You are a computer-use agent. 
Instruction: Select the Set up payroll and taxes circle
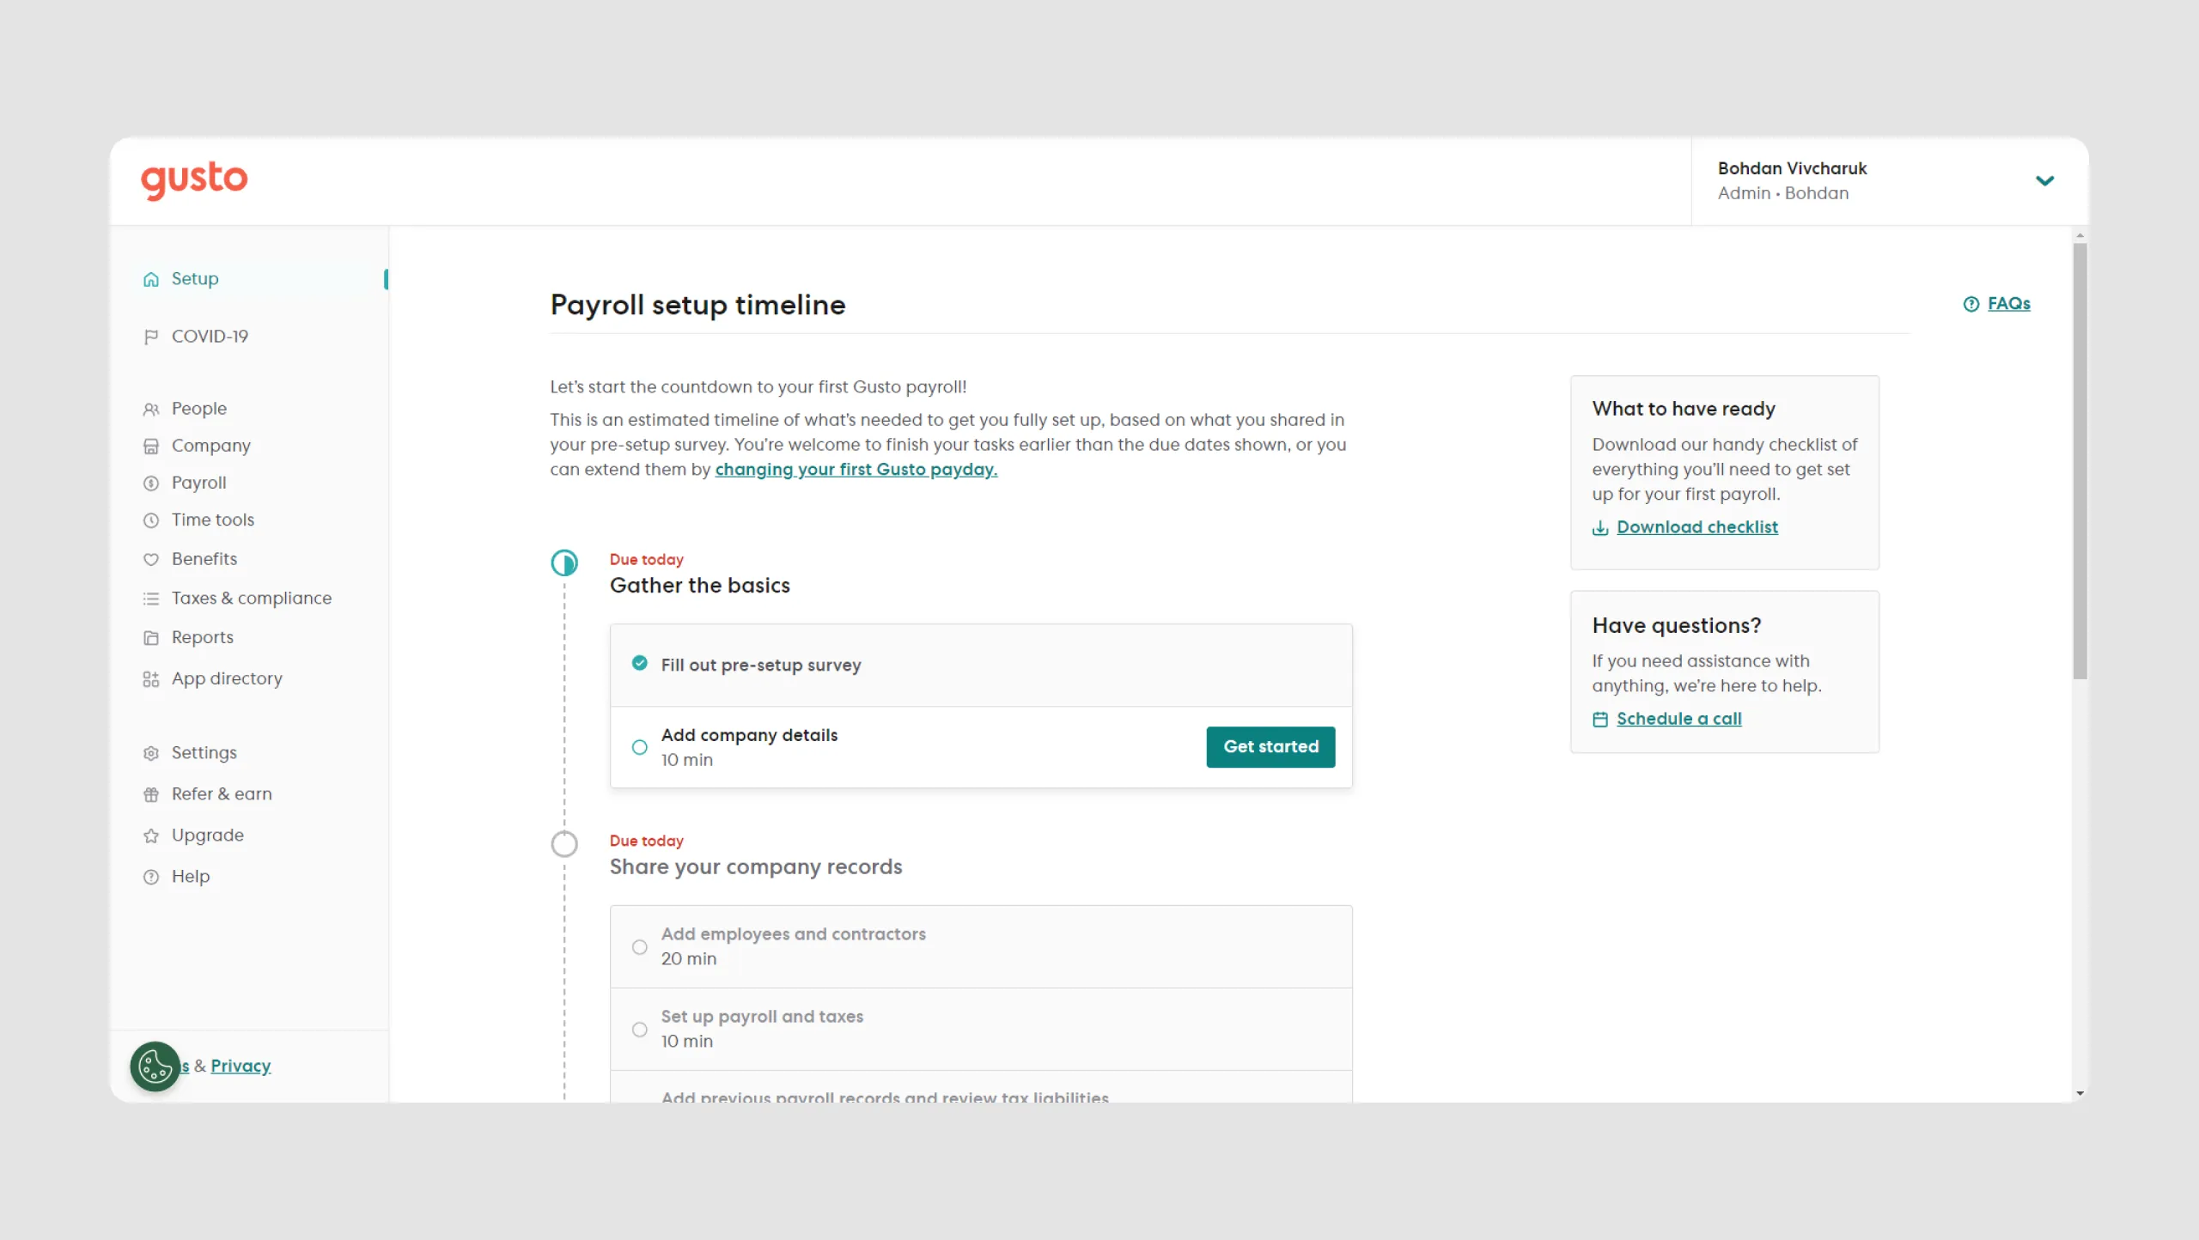(x=639, y=1029)
